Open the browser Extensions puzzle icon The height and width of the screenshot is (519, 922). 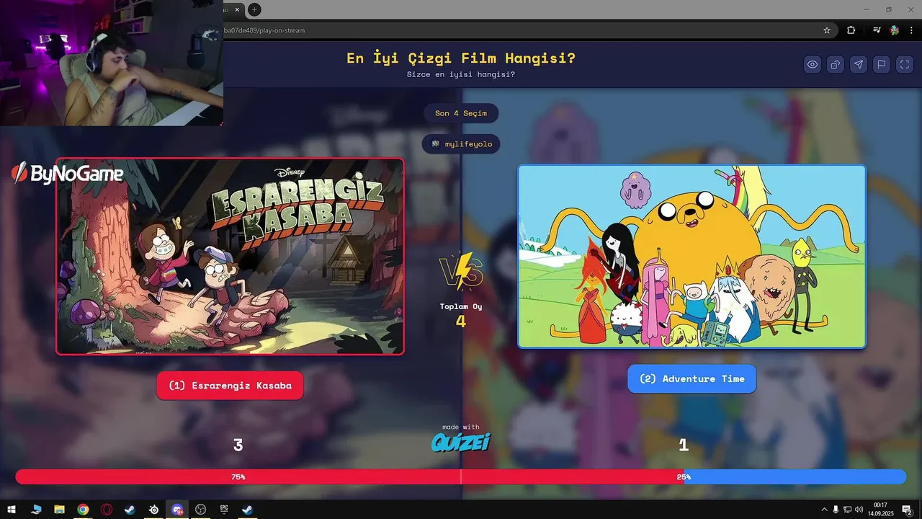pos(851,30)
